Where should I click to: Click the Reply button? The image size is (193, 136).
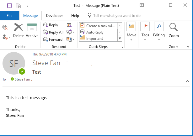pyautogui.click(x=51, y=25)
